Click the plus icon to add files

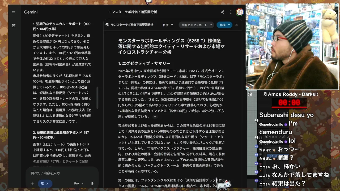pyautogui.click(x=32, y=184)
